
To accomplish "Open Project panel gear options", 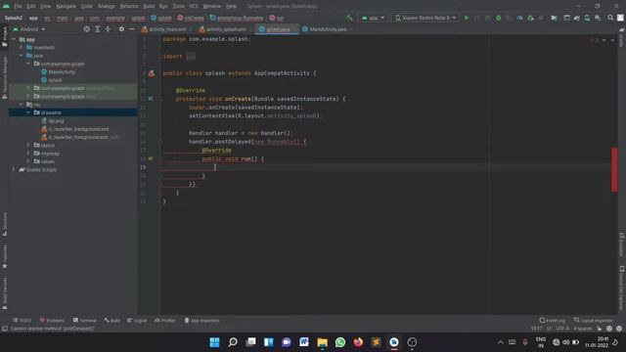I will click(121, 29).
